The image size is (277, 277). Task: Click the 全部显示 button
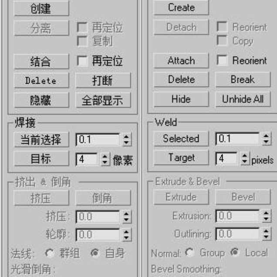(x=103, y=100)
